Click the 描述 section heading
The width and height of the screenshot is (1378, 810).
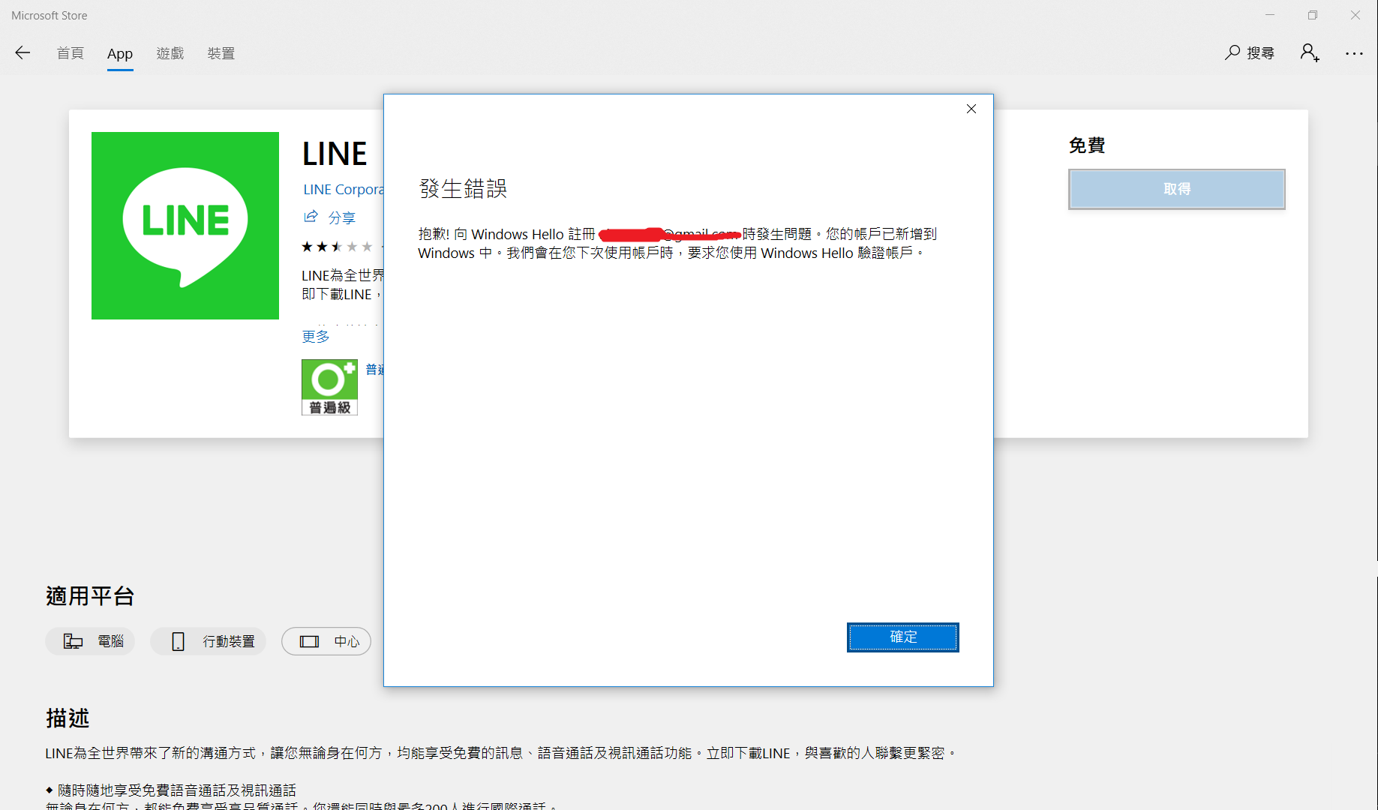point(68,718)
